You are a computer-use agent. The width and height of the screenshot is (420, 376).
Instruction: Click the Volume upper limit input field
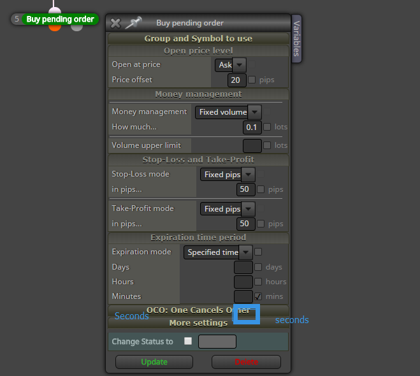pos(252,146)
